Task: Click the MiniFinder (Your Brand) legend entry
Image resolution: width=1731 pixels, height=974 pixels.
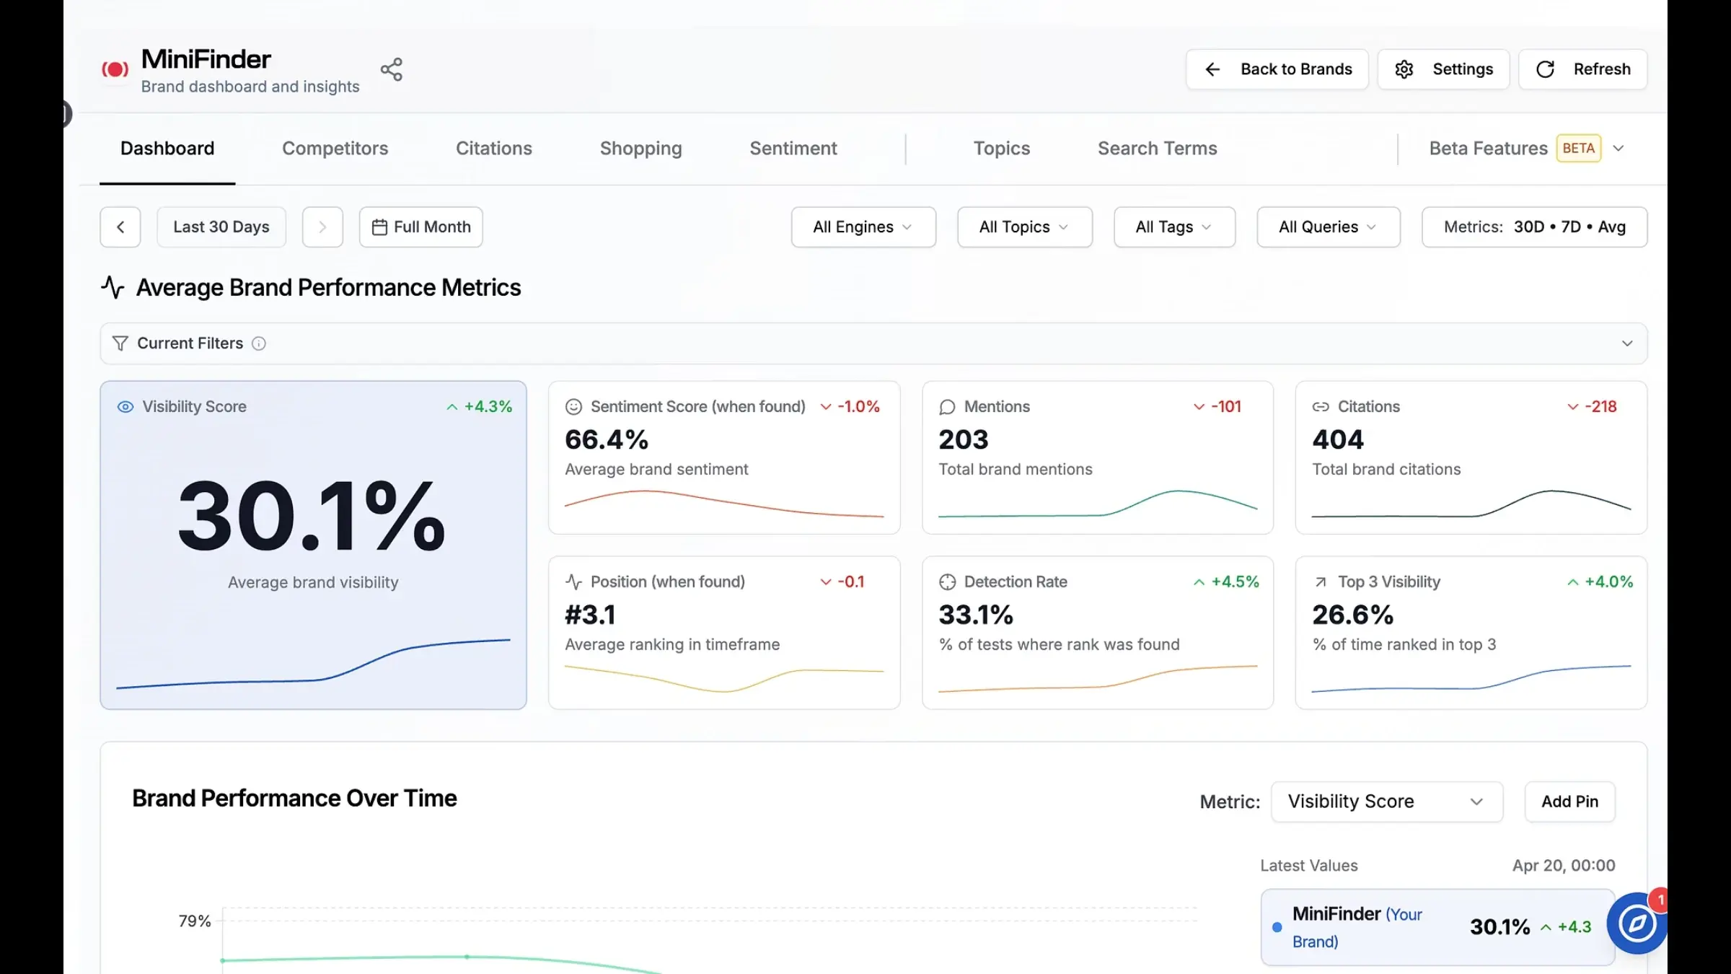Action: pos(1437,927)
